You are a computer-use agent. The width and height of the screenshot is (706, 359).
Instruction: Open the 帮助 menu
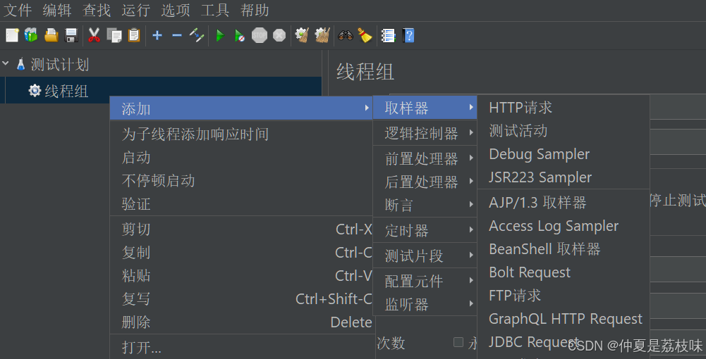click(255, 10)
